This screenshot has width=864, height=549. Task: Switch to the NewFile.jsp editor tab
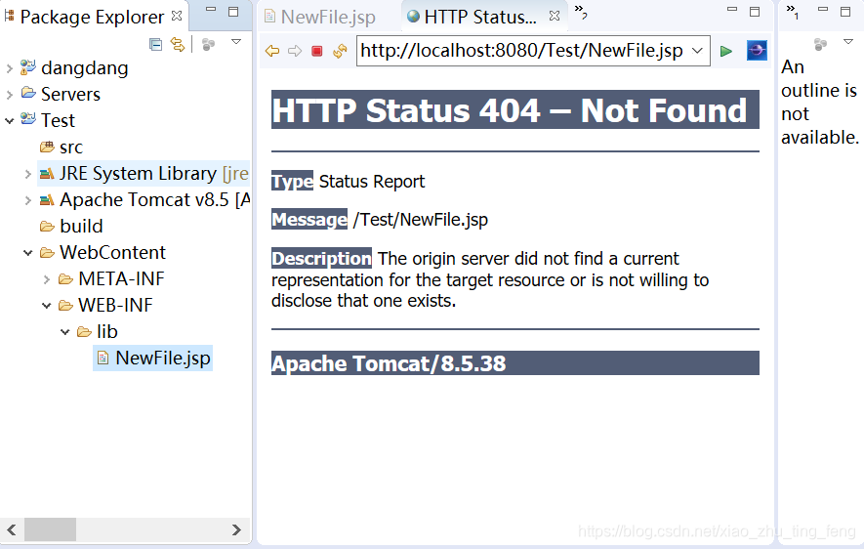[328, 17]
